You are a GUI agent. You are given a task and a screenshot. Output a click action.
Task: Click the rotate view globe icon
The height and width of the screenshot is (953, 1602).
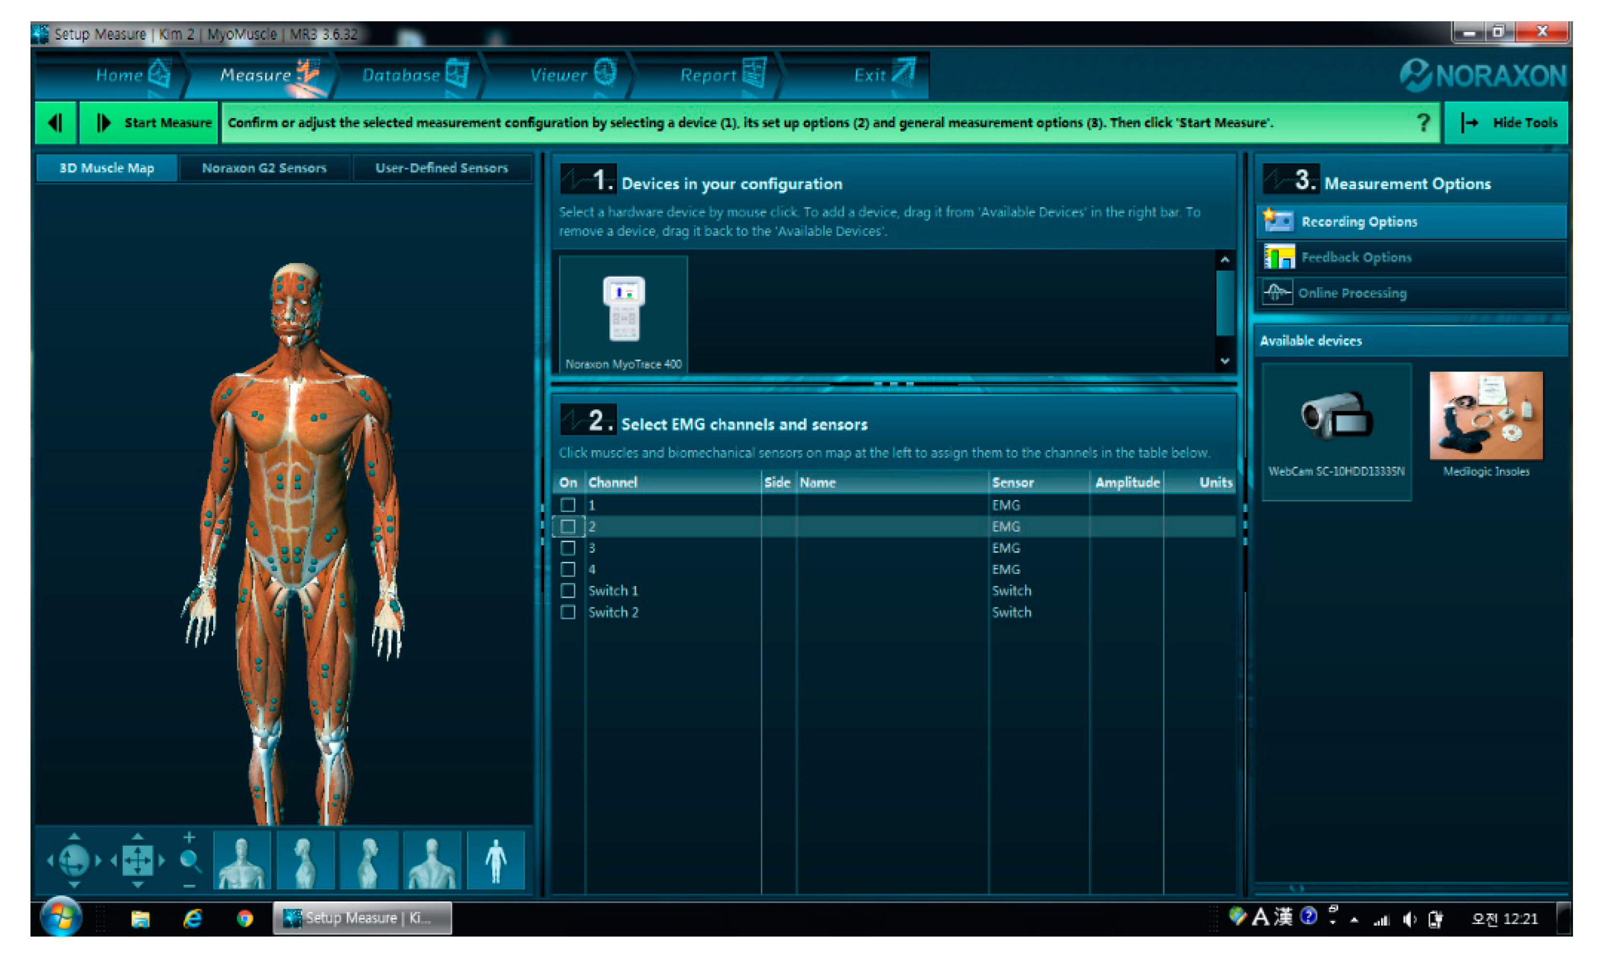(x=74, y=861)
